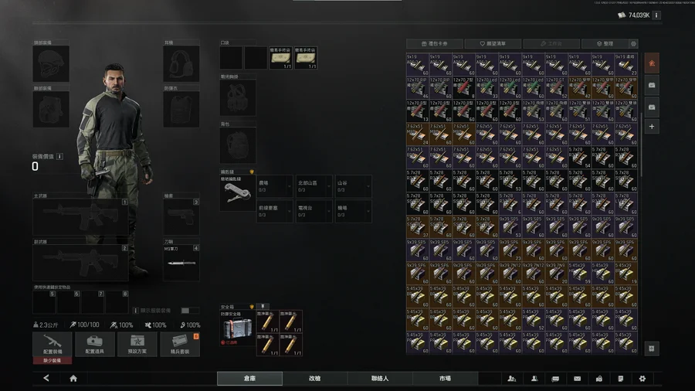Click the info icon next to 裝備價值

pyautogui.click(x=60, y=156)
